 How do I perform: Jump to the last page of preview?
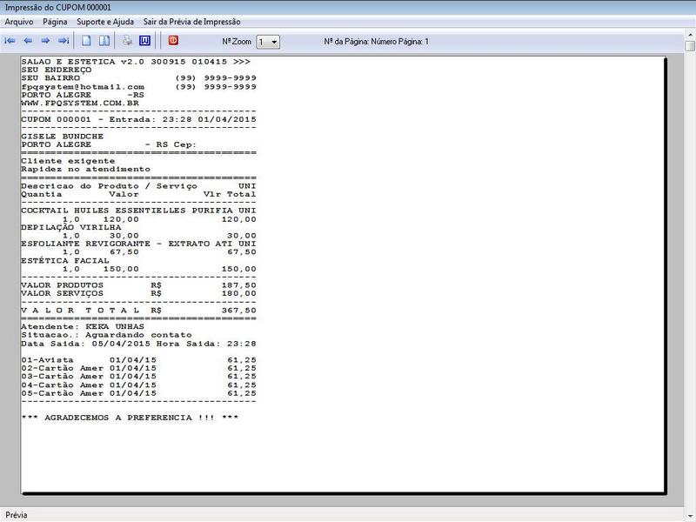(x=63, y=41)
